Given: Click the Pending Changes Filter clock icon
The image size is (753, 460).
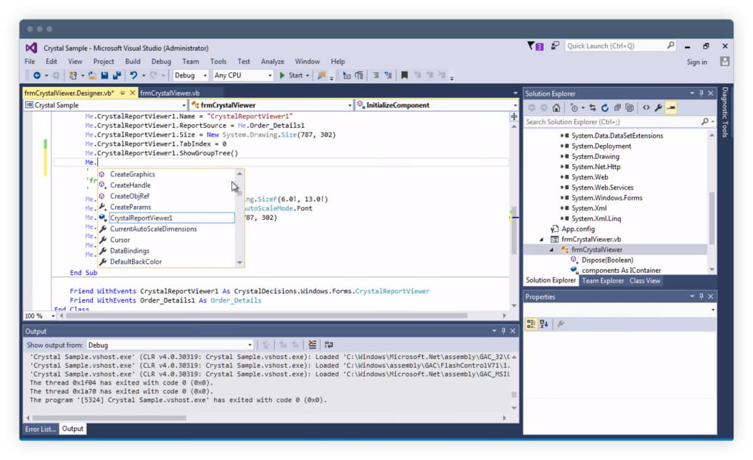Looking at the screenshot, I should click(x=574, y=108).
